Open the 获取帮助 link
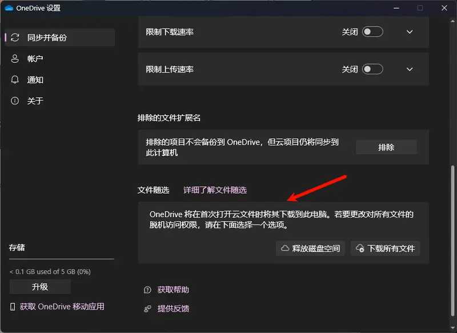 click(x=173, y=290)
